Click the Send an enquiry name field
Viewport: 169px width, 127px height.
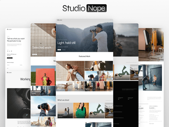point(12,65)
